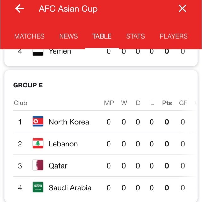
Task: Click the Group E heading
Action: [x=28, y=85]
